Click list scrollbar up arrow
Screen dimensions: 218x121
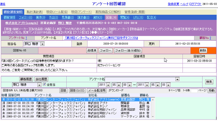[x=153, y=100]
